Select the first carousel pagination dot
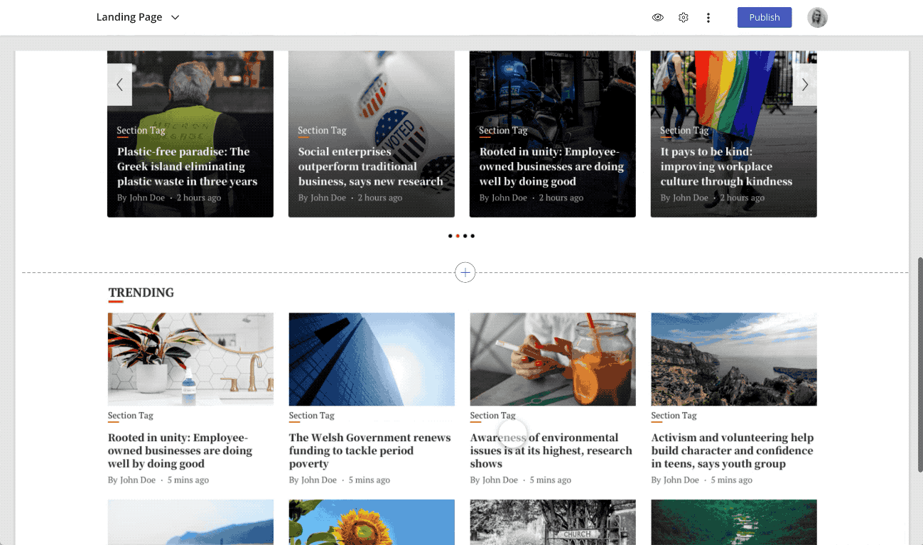This screenshot has height=545, width=923. [450, 236]
